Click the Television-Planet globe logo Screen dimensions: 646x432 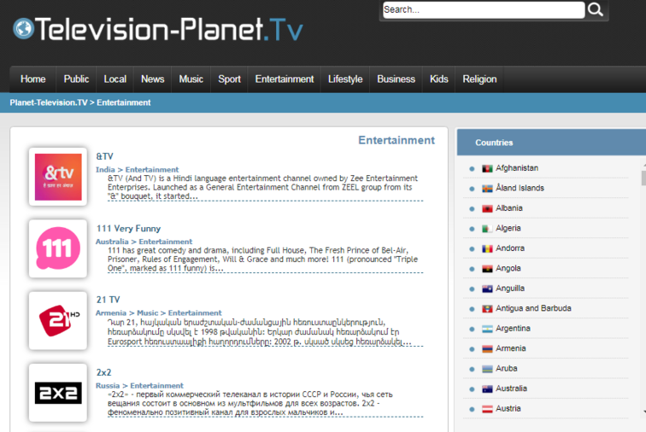tap(24, 30)
